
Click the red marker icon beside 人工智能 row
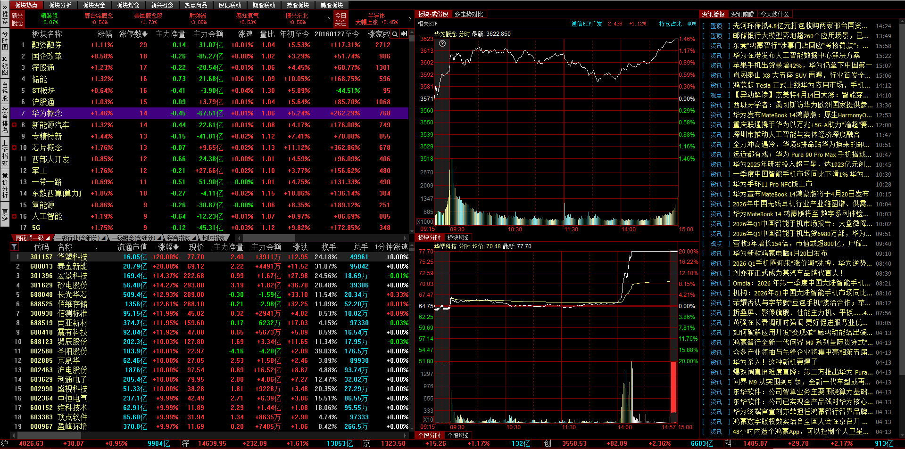14,216
